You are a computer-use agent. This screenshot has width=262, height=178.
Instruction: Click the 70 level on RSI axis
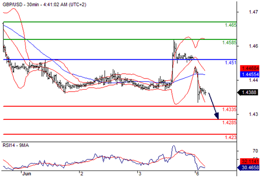click(255, 151)
